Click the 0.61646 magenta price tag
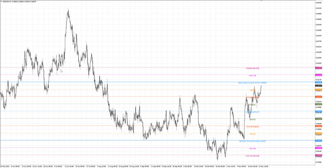The image size is (323, 168). click(x=319, y=68)
